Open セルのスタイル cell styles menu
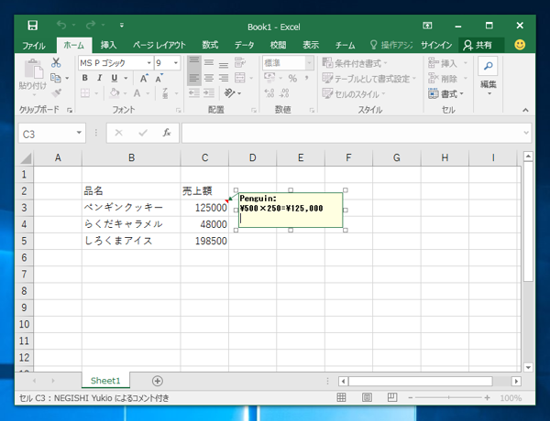550x421 pixels. point(354,94)
